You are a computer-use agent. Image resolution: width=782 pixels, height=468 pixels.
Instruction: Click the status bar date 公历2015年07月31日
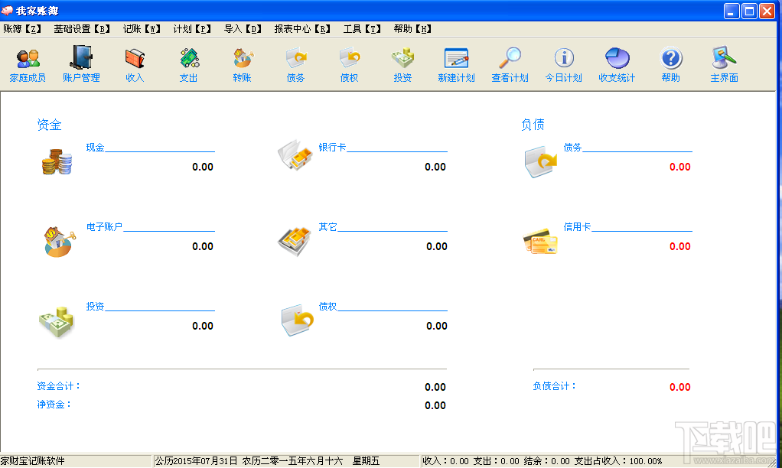(x=196, y=461)
